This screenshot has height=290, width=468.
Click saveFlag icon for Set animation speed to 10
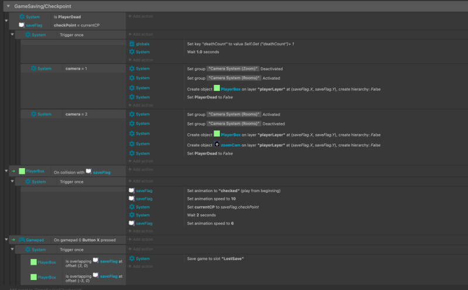click(x=132, y=199)
